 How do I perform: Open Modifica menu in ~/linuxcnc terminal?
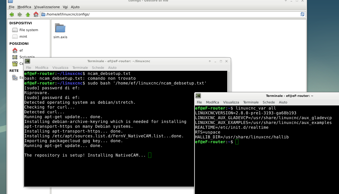tap(42, 68)
